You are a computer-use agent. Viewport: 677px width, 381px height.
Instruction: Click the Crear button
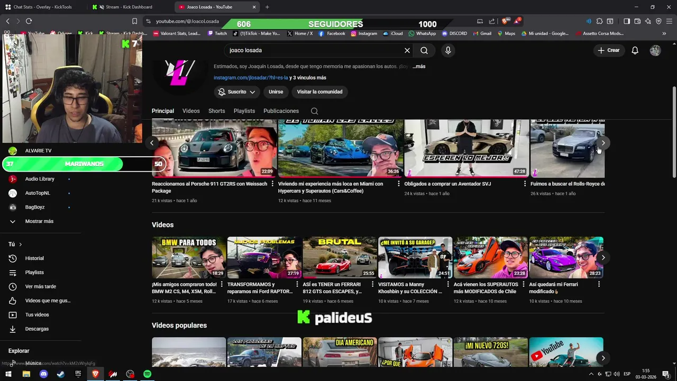(x=609, y=50)
